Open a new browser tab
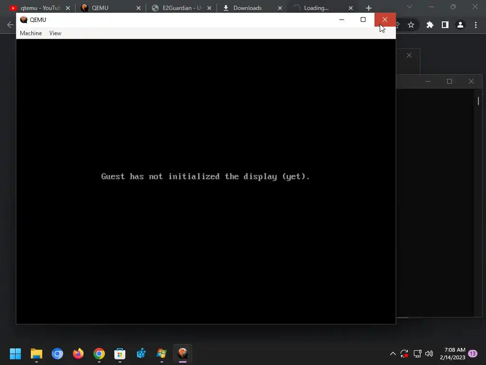The width and height of the screenshot is (486, 365). tap(368, 8)
